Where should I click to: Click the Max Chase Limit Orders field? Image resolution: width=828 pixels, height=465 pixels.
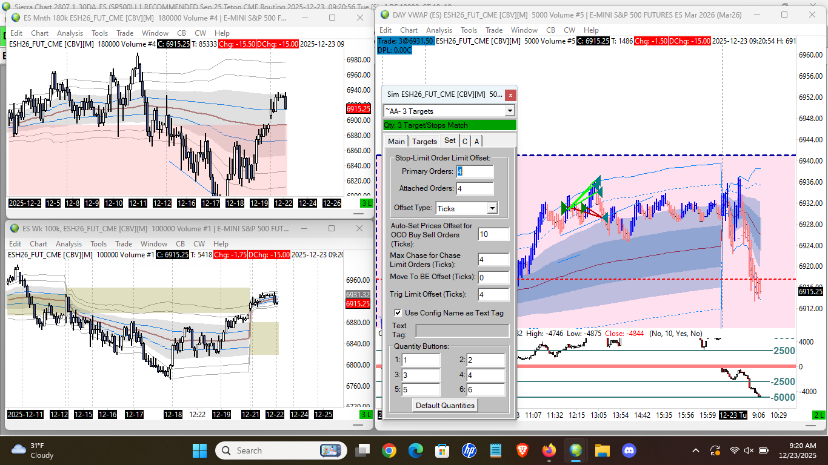pos(493,260)
